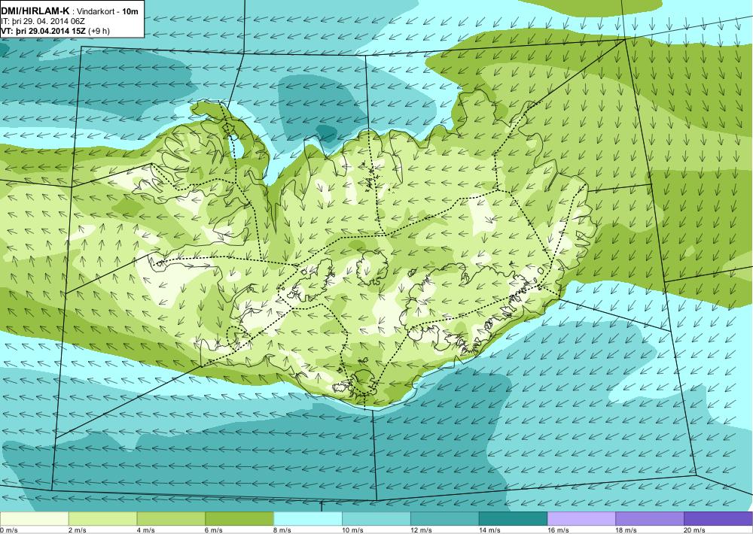The image size is (753, 534).
Task: Click the dark green 6–8 m/s legend swatch
Action: tap(239, 519)
